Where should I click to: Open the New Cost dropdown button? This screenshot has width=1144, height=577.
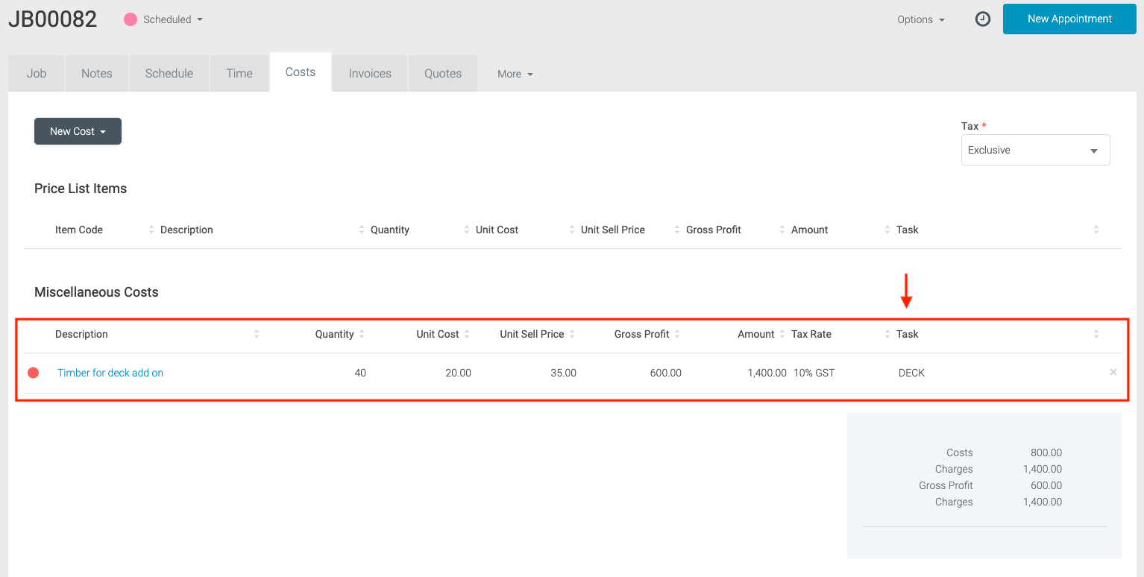(78, 131)
